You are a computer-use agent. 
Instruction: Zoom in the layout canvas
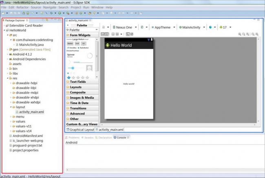tap(257, 34)
